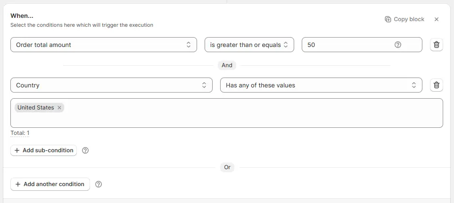454x203 pixels.
Task: Open the Country condition dropdown
Action: point(111,85)
